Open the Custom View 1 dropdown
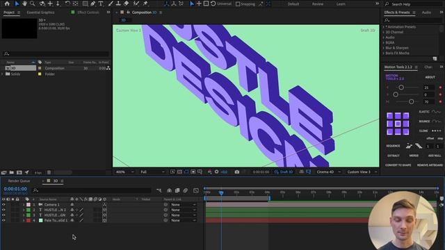Viewport: 445px width, 250px height. coord(362,172)
